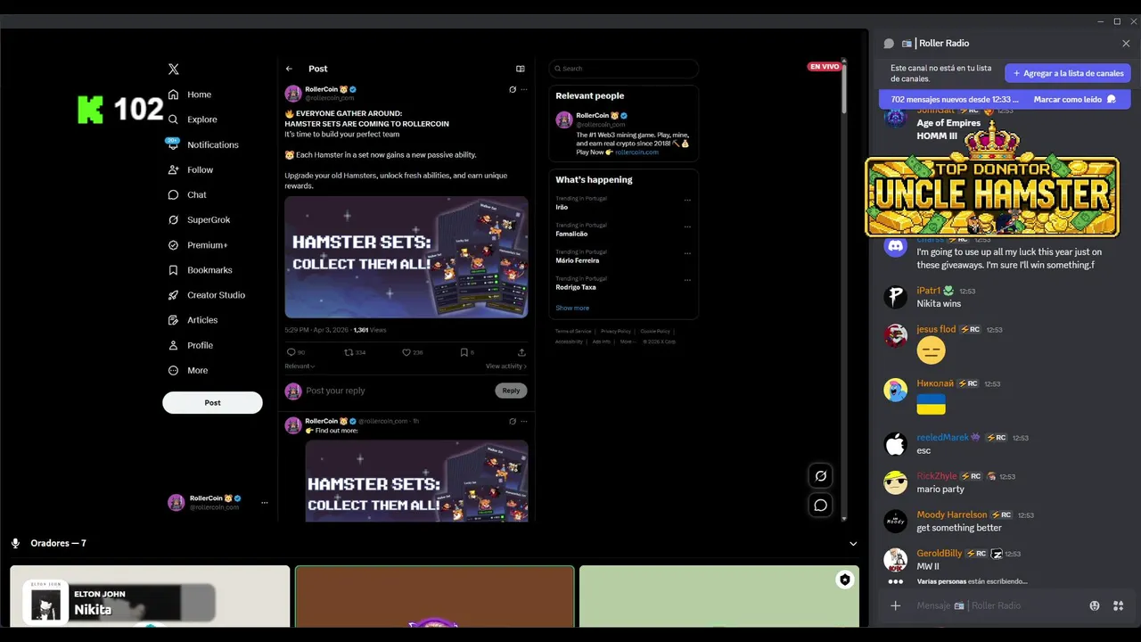Image resolution: width=1141 pixels, height=642 pixels.
Task: Open the Mário Ferreira trending topic
Action: click(578, 260)
